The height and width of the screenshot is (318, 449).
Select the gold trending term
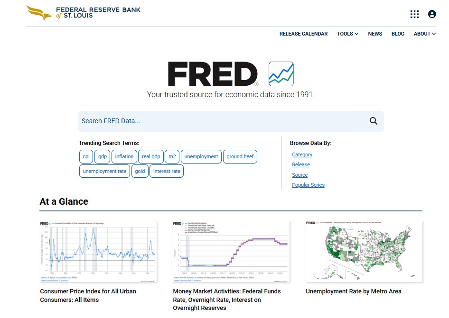[x=140, y=171]
